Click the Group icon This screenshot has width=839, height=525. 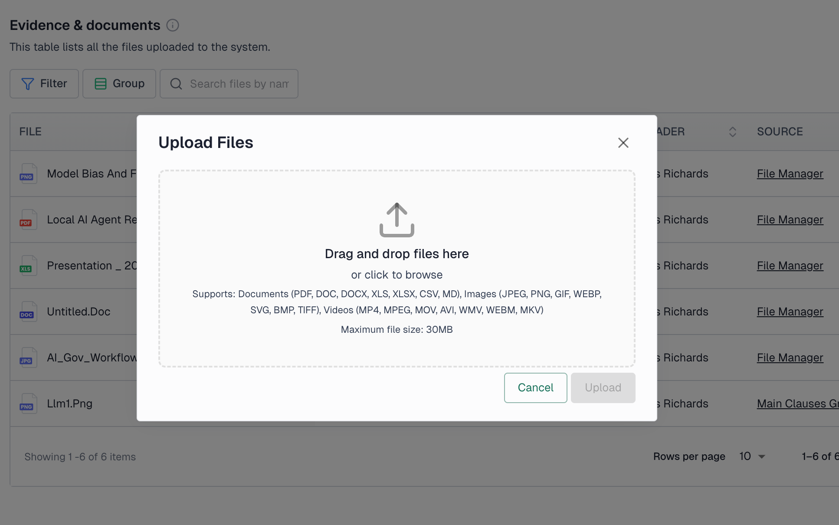coord(100,83)
